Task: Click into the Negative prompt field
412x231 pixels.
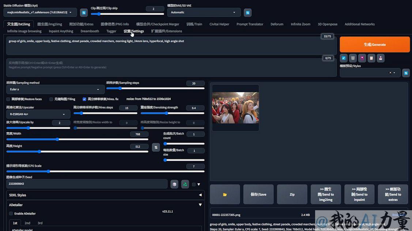Action: coord(171,67)
